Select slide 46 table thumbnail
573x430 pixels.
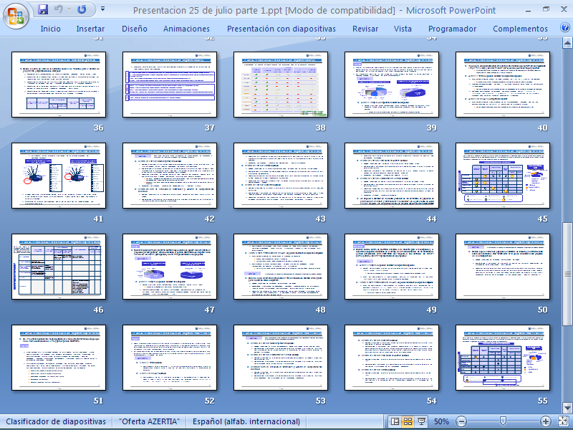[59, 267]
